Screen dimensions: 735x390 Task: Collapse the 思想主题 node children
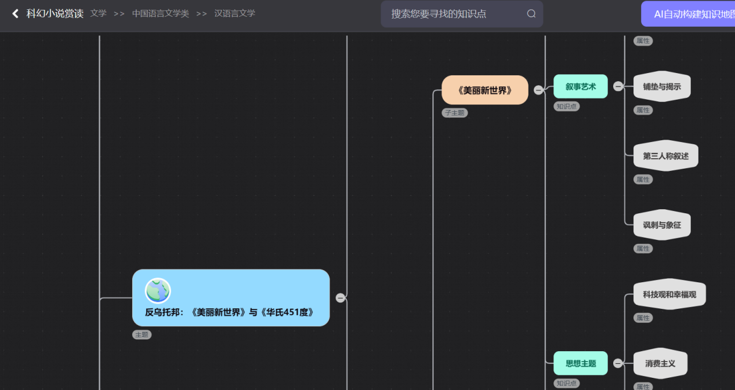click(x=618, y=363)
